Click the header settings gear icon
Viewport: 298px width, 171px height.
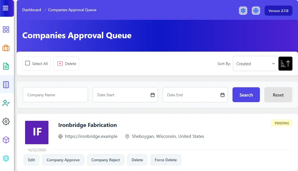pyautogui.click(x=243, y=11)
